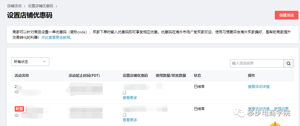Click 已结束 status in first row
This screenshot has height=126, width=300.
(199, 87)
